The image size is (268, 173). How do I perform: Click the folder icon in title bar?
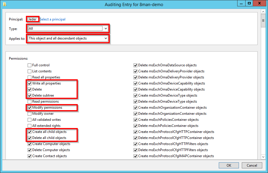[5, 4]
